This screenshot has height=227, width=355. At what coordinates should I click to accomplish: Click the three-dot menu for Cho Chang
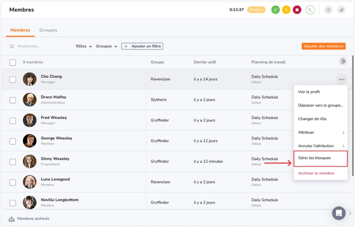(342, 79)
